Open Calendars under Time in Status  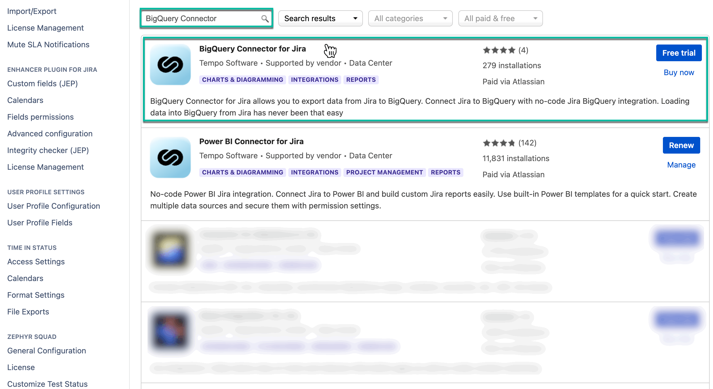pyautogui.click(x=25, y=278)
